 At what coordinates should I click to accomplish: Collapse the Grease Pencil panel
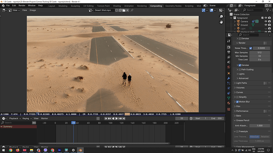(243, 120)
